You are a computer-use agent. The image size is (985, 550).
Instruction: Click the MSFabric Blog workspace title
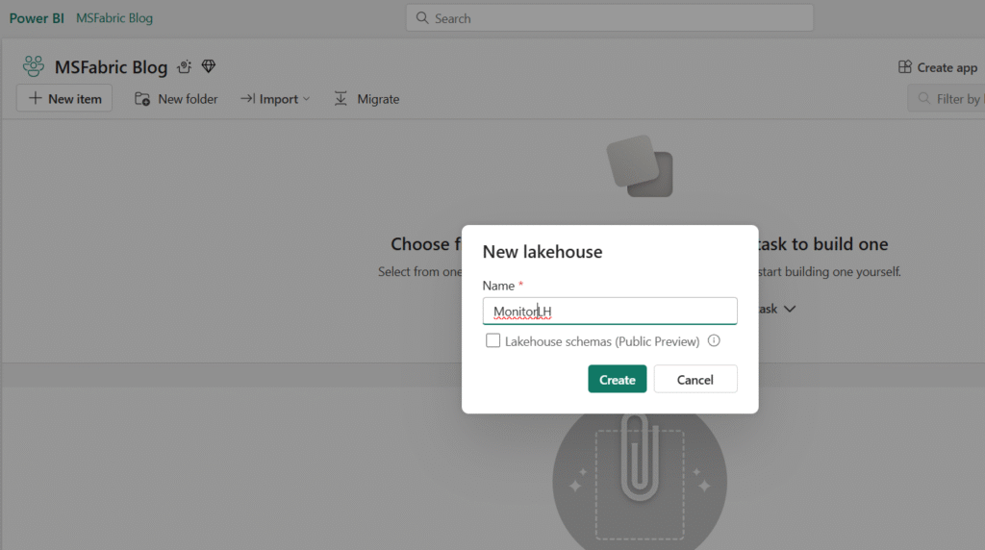tap(112, 67)
